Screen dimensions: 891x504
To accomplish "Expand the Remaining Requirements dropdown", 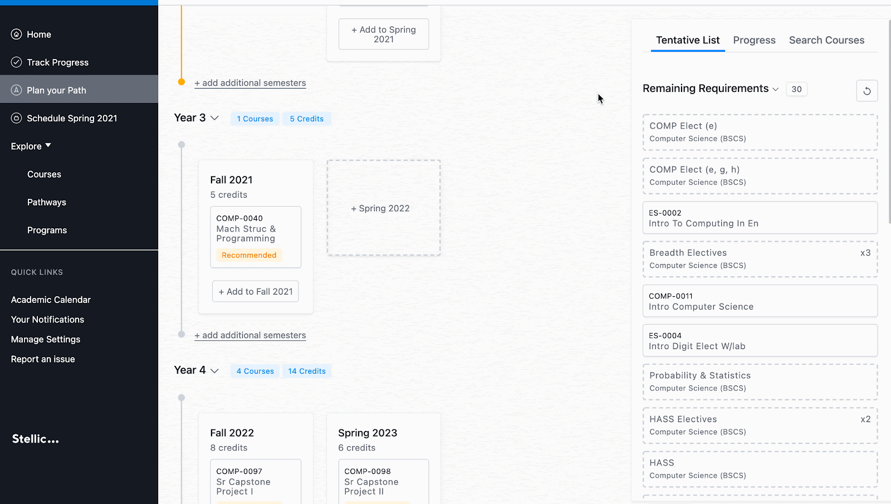I will (775, 89).
